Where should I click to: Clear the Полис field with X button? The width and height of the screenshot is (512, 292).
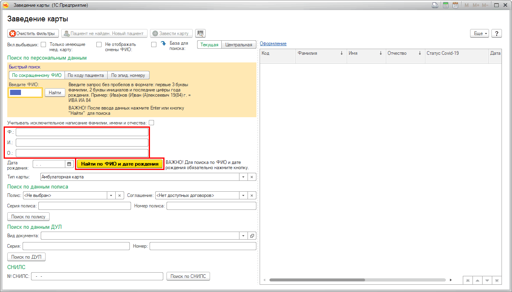coord(119,195)
